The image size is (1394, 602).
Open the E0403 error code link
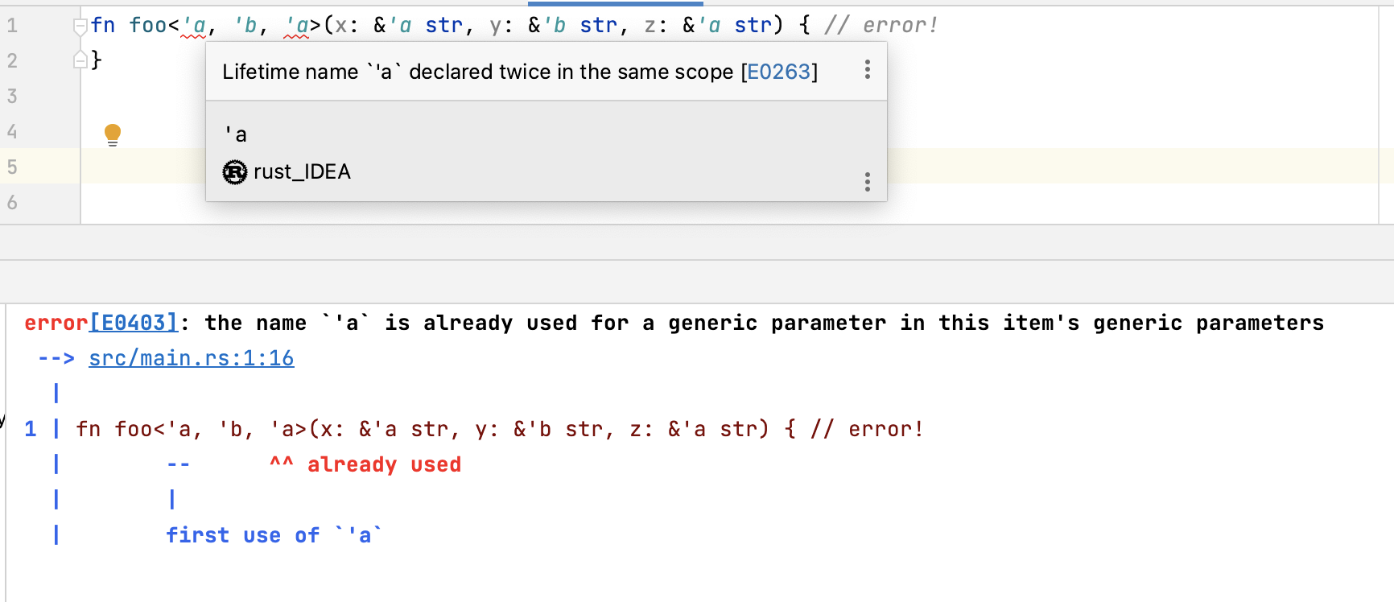134,322
